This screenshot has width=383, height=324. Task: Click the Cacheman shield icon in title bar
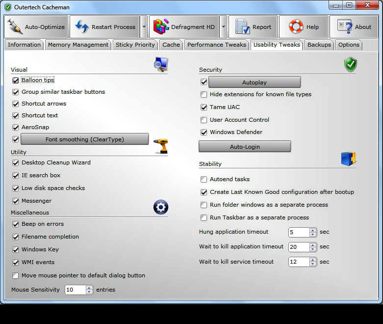8,7
